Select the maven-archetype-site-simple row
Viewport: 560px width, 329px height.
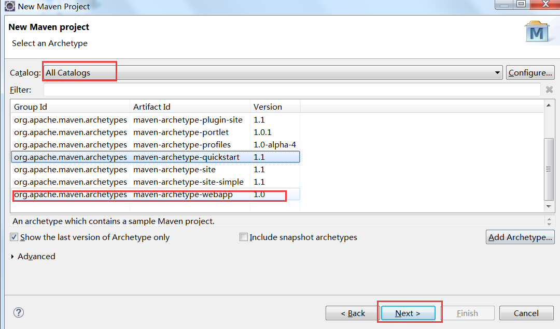[x=156, y=182]
